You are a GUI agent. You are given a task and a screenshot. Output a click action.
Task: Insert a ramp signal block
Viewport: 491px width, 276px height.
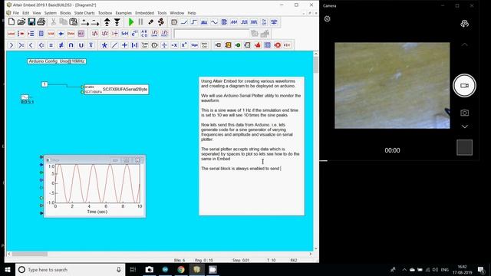(x=184, y=22)
